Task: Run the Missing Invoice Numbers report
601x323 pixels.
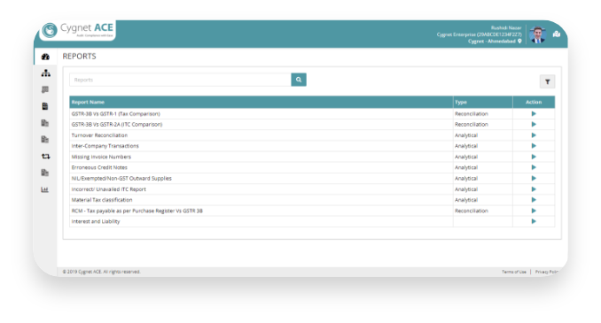Action: (x=534, y=157)
